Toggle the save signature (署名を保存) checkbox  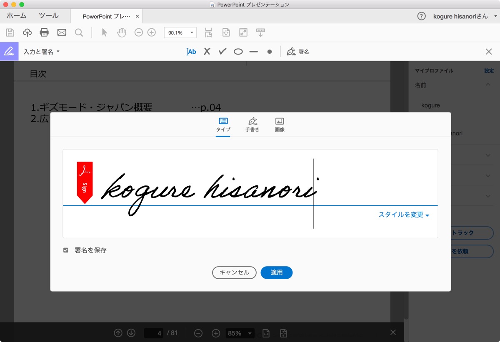[66, 250]
